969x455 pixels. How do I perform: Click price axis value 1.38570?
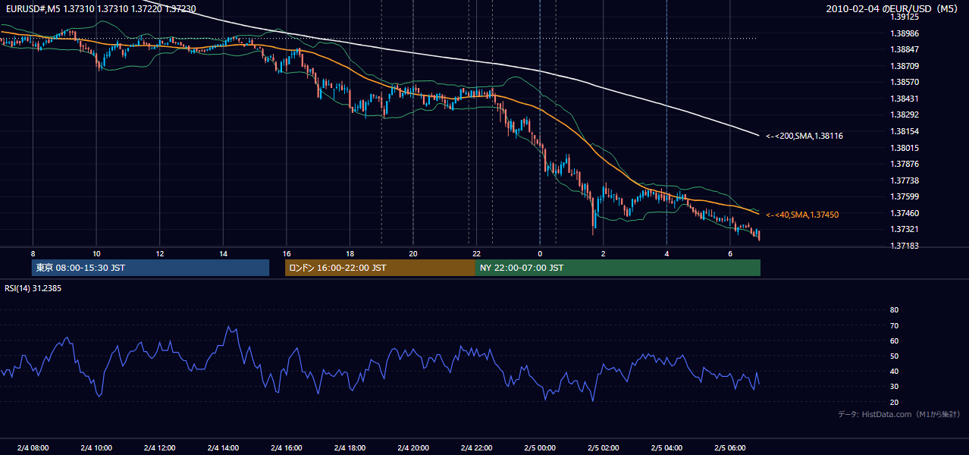pos(905,82)
